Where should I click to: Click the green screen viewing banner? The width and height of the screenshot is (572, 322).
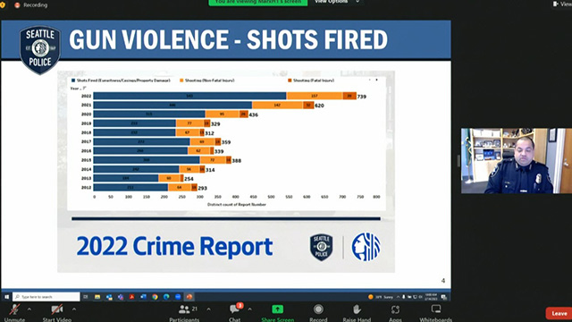258,2
